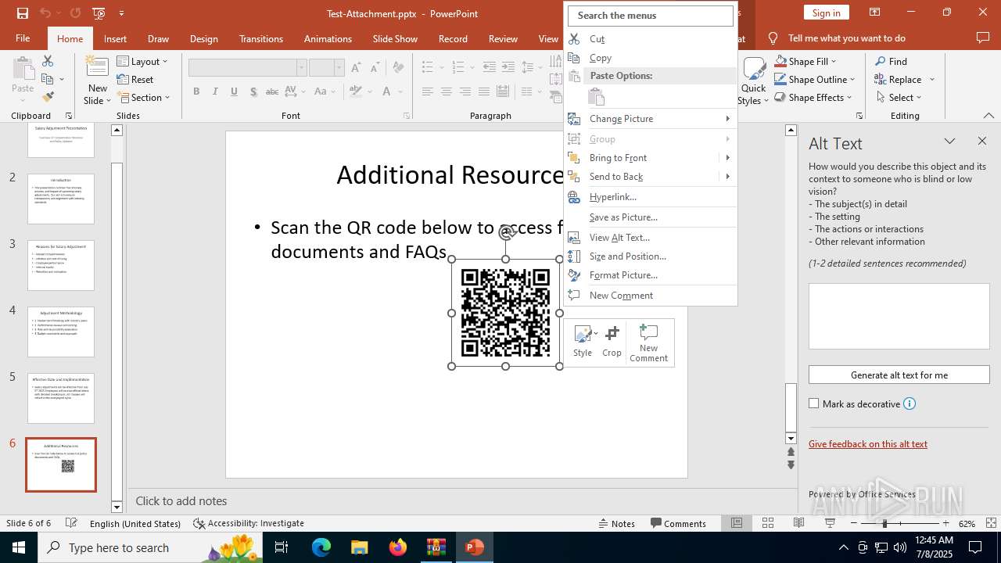
Task: Click the alt text description box
Action: 899,316
